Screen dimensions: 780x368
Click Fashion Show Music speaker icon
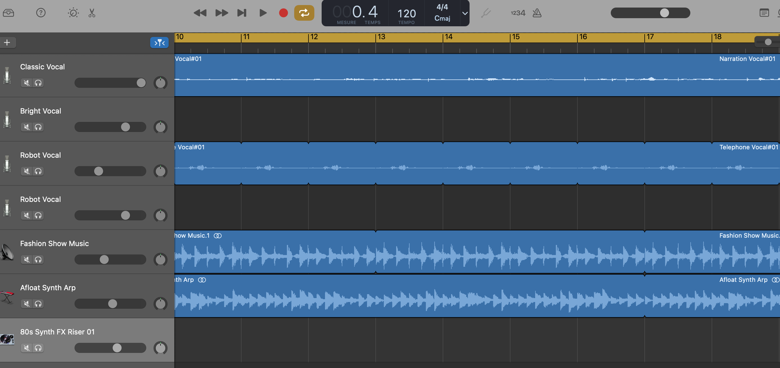(x=7, y=252)
